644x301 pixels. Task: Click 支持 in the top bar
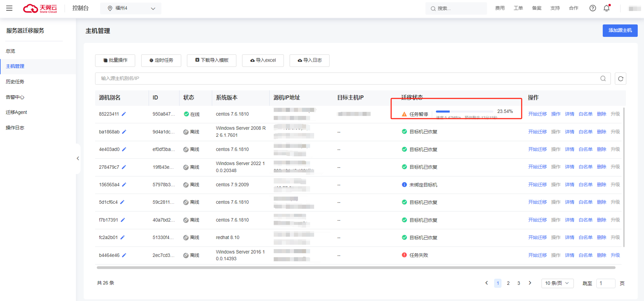pyautogui.click(x=555, y=8)
